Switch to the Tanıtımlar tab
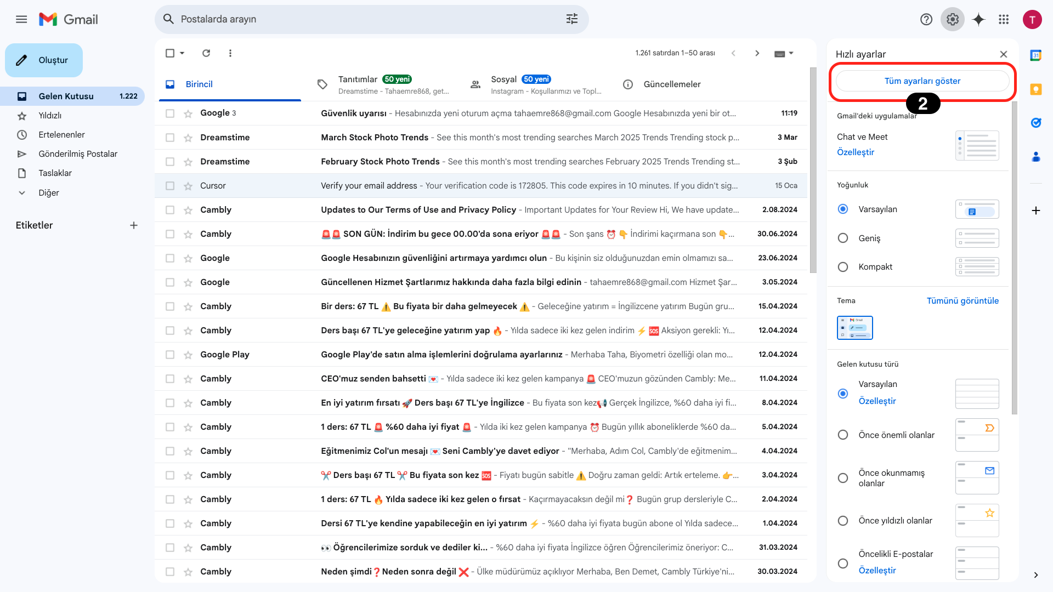1053x592 pixels. point(383,84)
